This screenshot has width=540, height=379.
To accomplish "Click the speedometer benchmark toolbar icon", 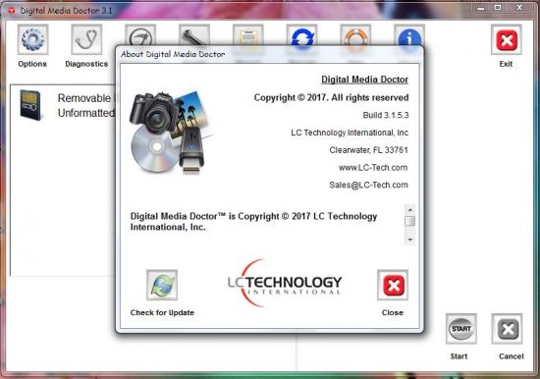I will [140, 35].
